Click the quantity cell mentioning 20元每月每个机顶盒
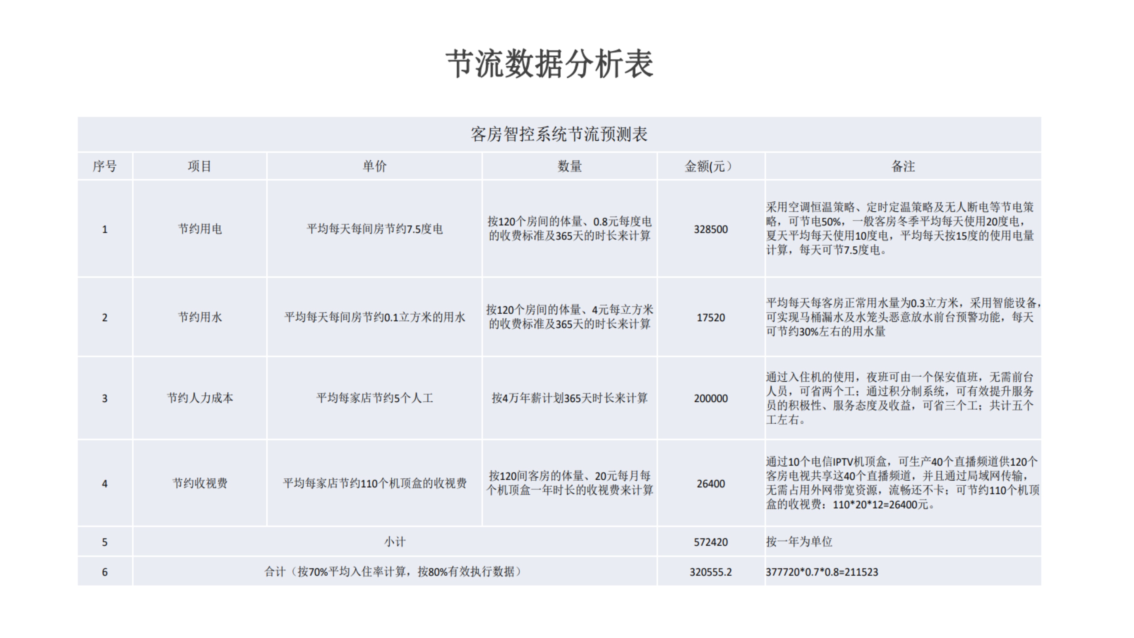This screenshot has height=638, width=1134. (570, 483)
